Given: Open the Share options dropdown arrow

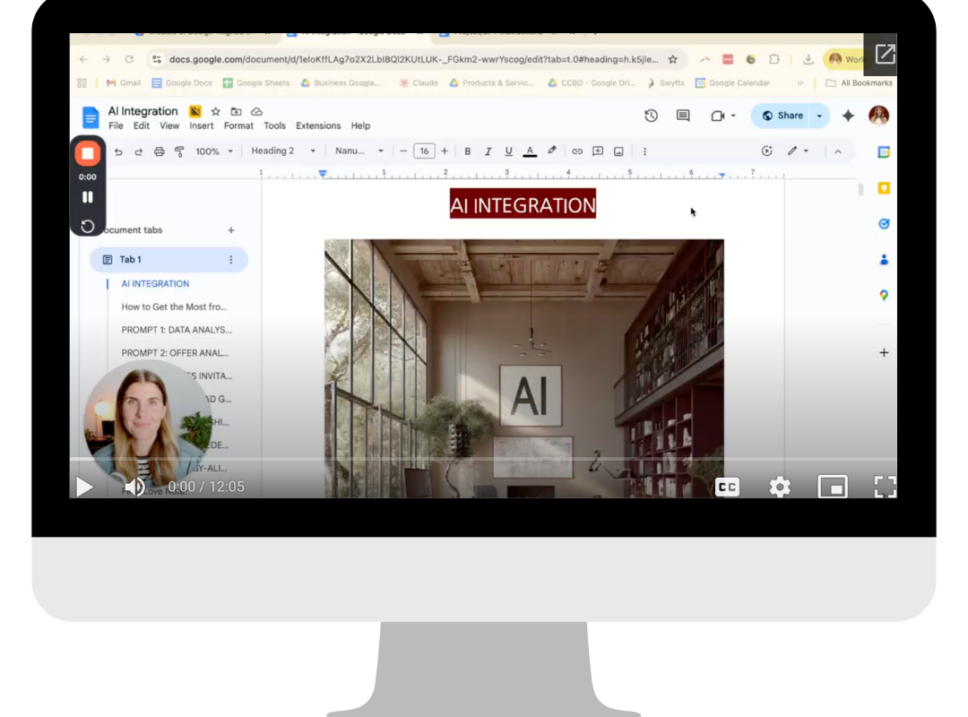Looking at the screenshot, I should point(820,116).
